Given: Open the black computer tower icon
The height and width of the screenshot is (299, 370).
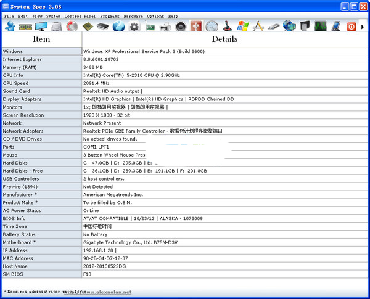Looking at the screenshot, I should pyautogui.click(x=305, y=26).
